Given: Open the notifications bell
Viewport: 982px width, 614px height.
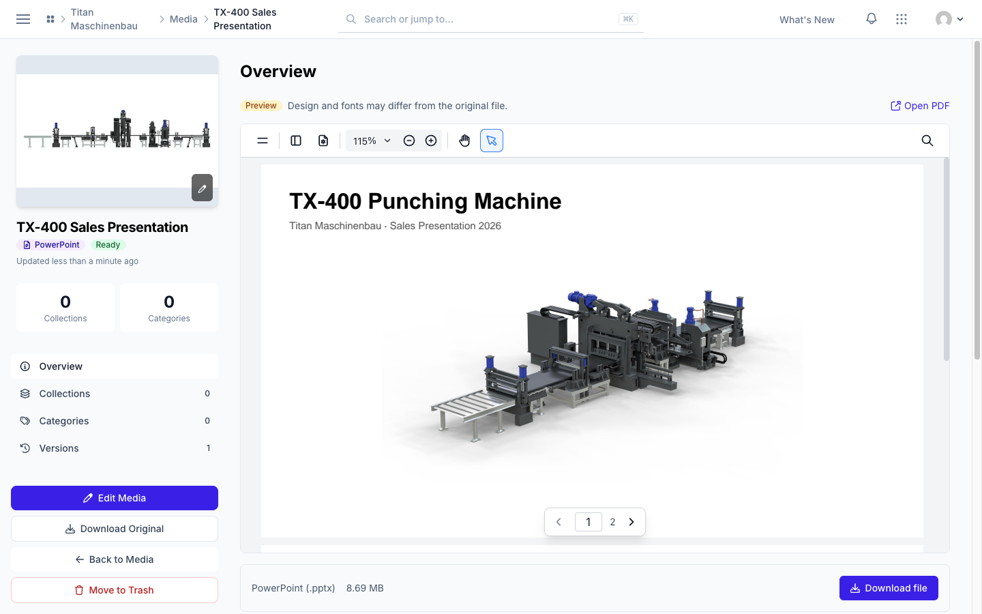Looking at the screenshot, I should 872,19.
